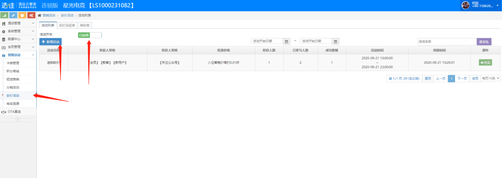Open the 每页10条 page size dropdown
The image size is (502, 178).
[491, 79]
